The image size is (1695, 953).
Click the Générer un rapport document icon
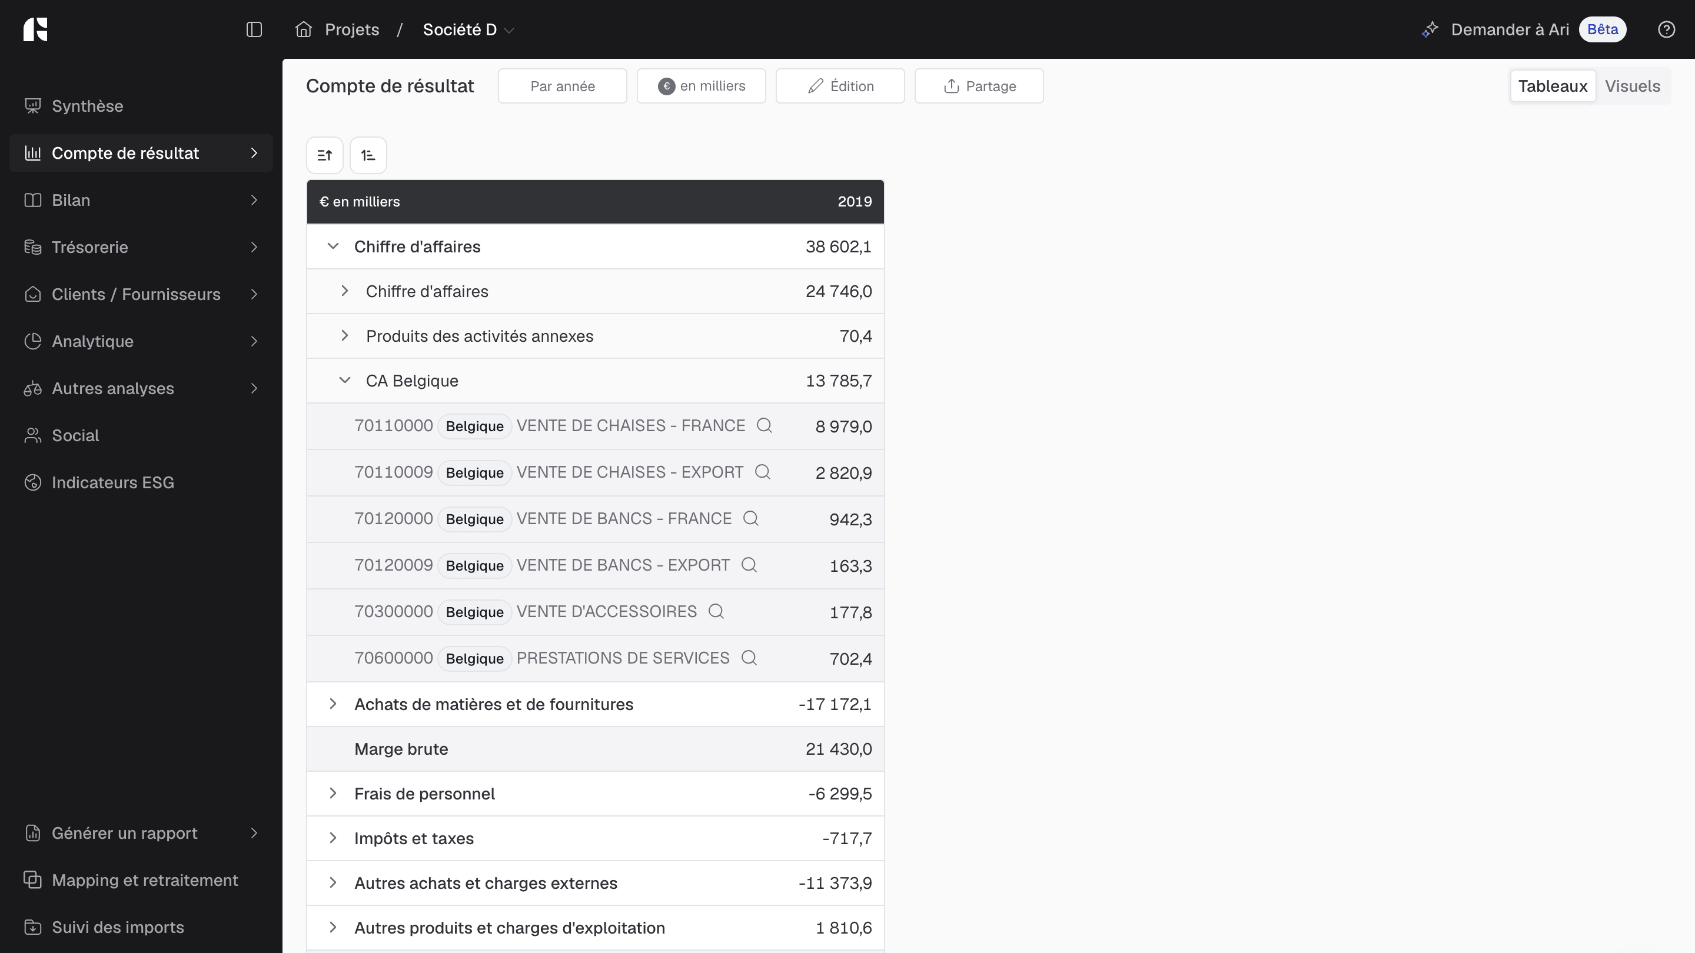33,834
